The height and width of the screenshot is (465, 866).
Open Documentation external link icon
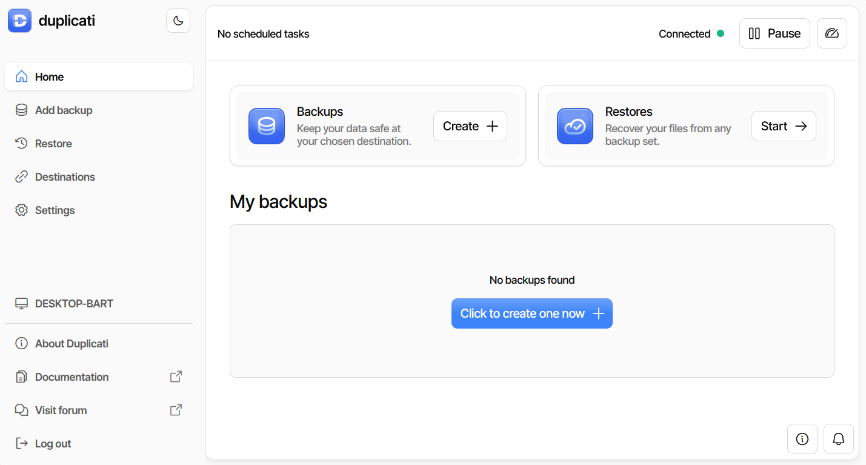176,376
